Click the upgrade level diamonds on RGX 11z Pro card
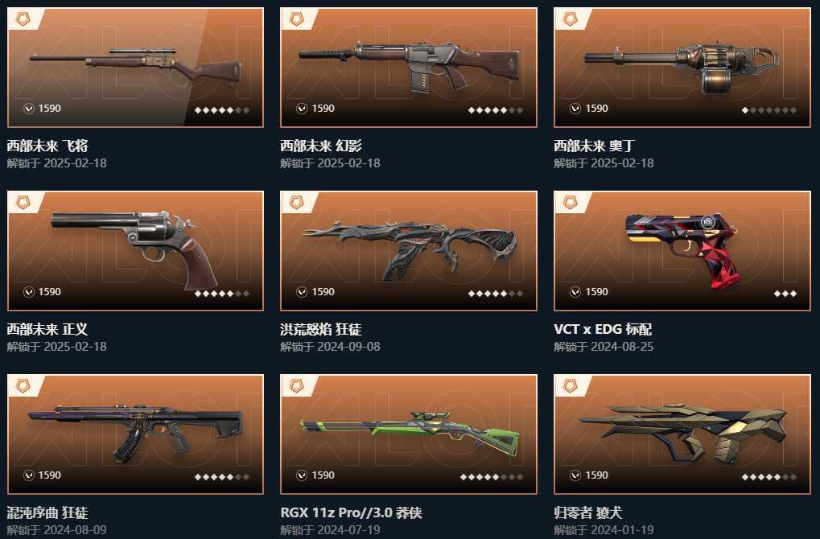 pos(492,477)
